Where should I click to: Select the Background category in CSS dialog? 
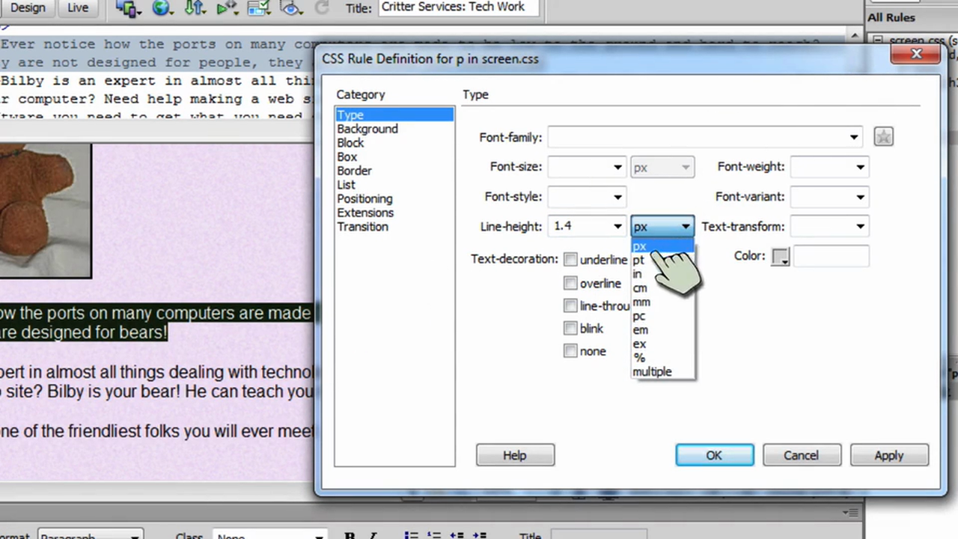[367, 128]
